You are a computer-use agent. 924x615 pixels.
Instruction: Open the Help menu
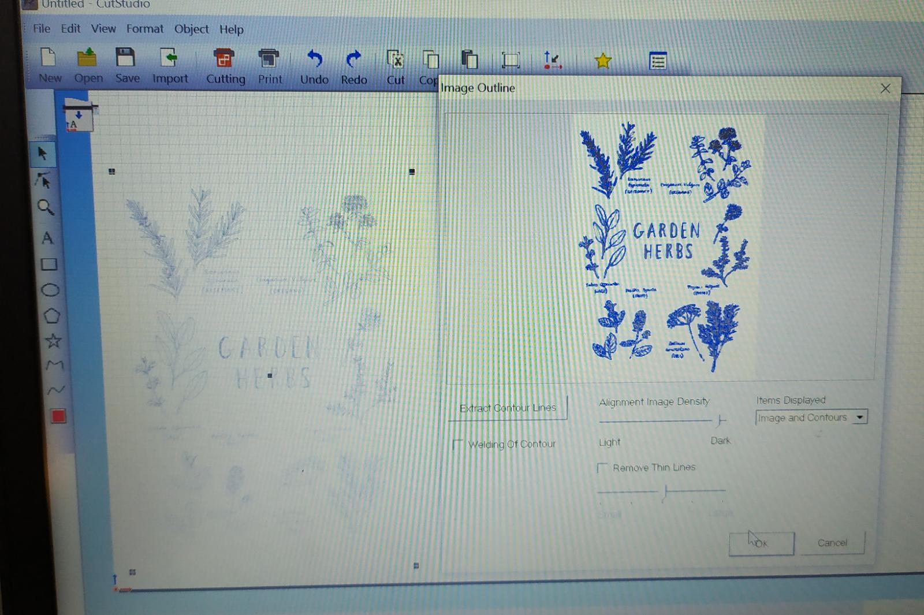[x=232, y=29]
